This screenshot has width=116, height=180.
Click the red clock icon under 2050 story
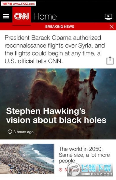point(61,169)
